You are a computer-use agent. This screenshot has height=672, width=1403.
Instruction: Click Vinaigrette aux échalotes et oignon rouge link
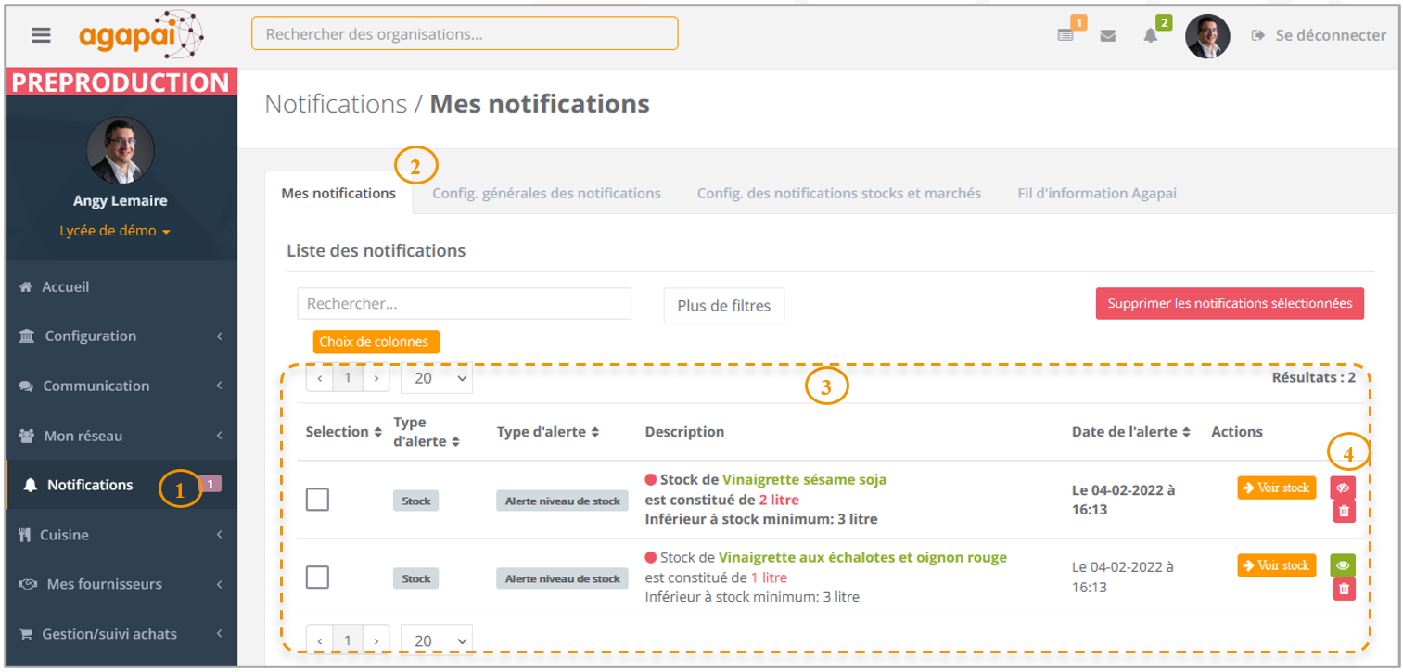(862, 557)
